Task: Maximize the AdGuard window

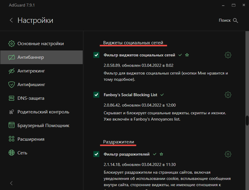Action: coord(234,5)
